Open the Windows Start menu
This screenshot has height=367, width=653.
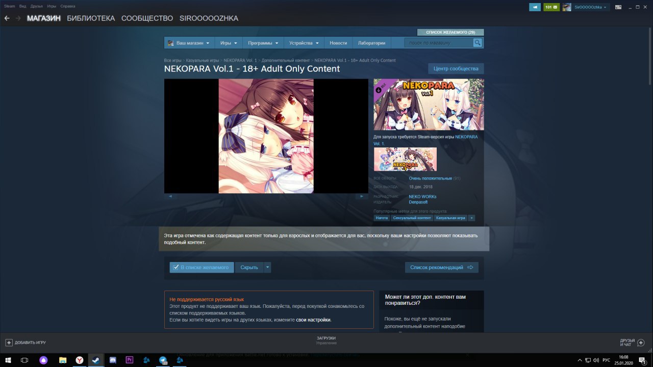click(x=8, y=360)
